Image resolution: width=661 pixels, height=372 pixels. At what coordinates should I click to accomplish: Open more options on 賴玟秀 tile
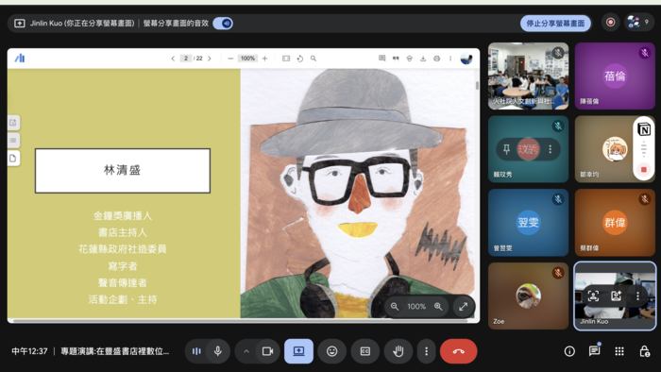(x=551, y=149)
